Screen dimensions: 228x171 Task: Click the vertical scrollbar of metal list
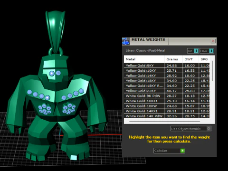[x=212, y=71]
